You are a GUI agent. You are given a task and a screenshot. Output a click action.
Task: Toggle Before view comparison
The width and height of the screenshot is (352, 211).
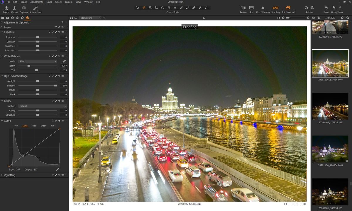243,8
